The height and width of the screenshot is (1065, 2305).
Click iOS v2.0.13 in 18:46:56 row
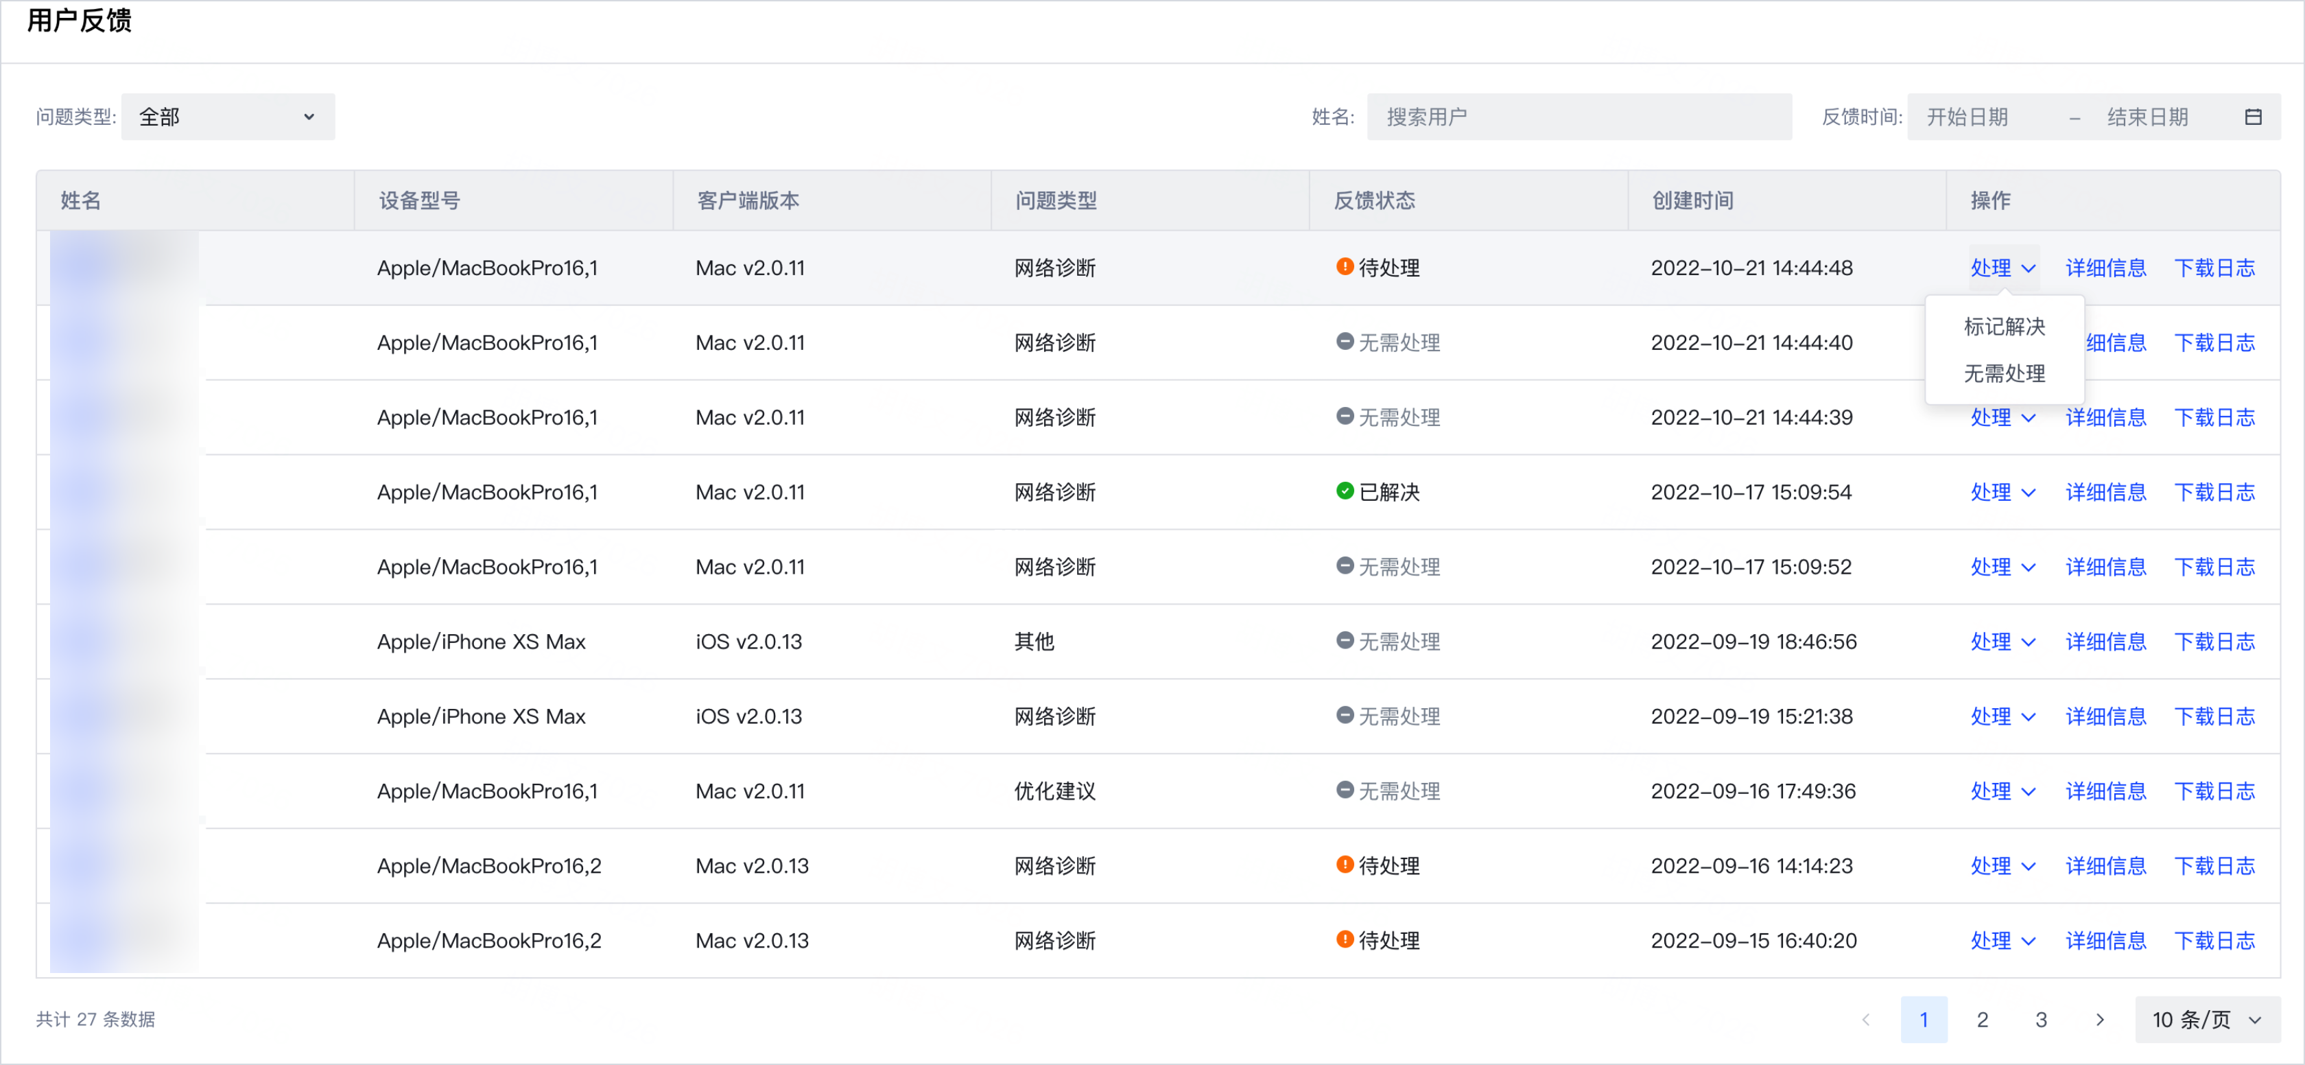pos(749,642)
